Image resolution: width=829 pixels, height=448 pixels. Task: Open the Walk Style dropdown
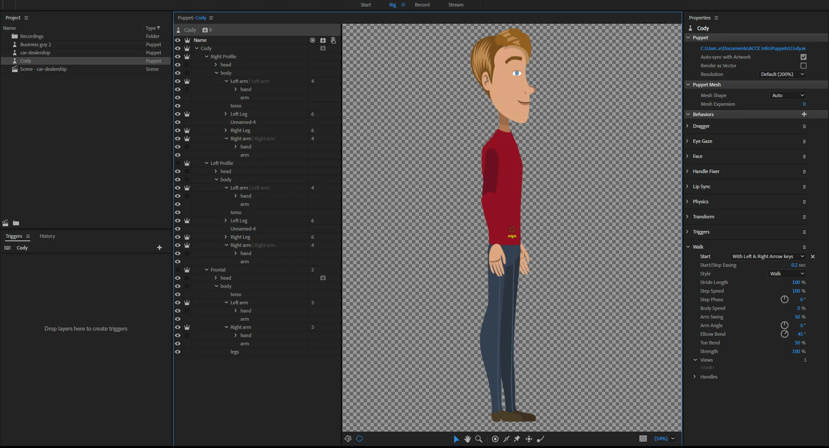pyautogui.click(x=787, y=274)
